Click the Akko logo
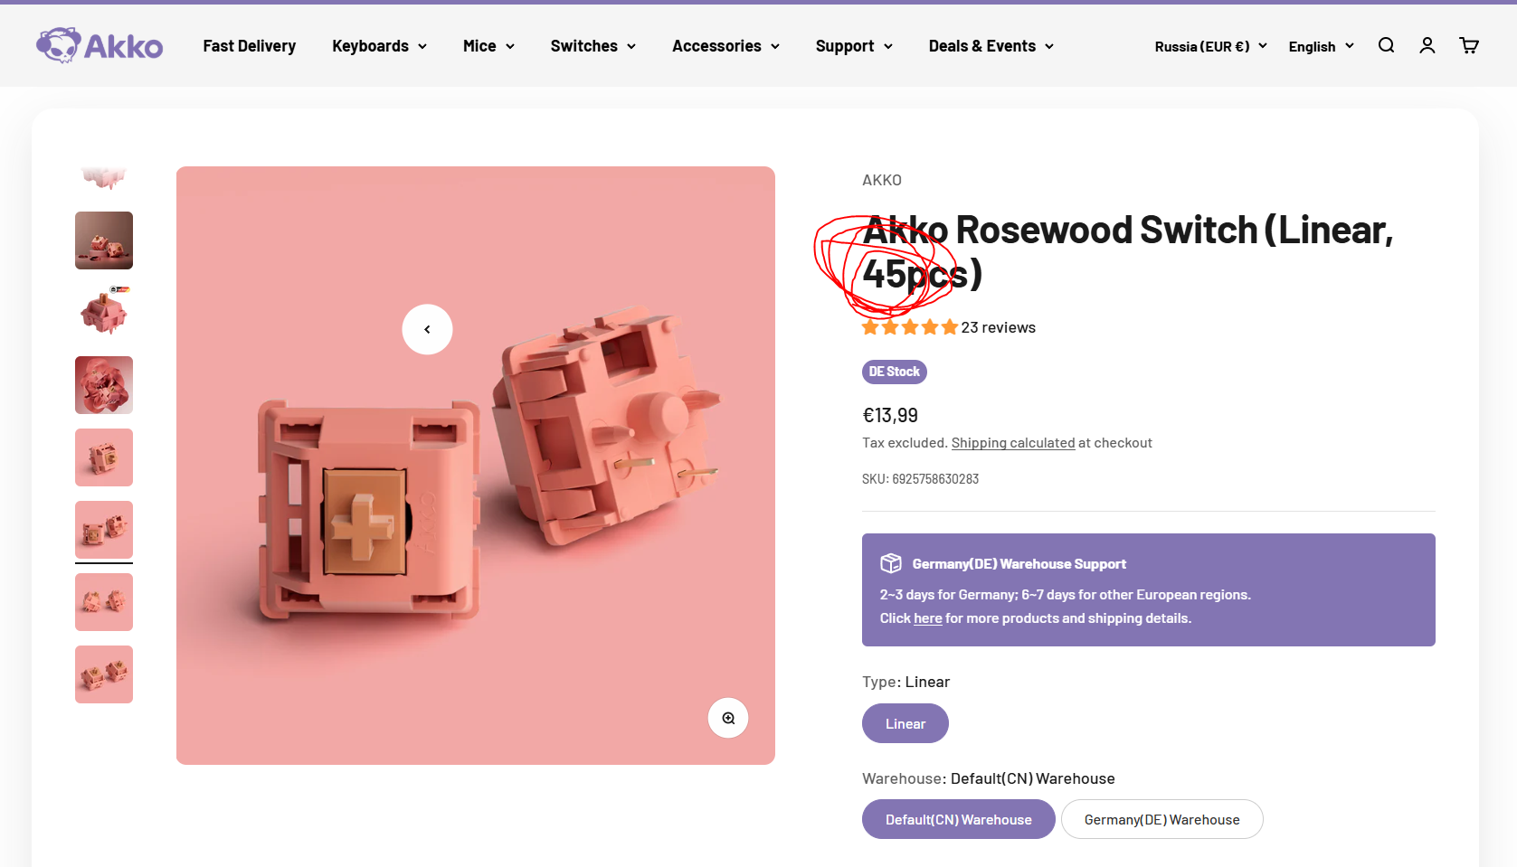 (100, 45)
